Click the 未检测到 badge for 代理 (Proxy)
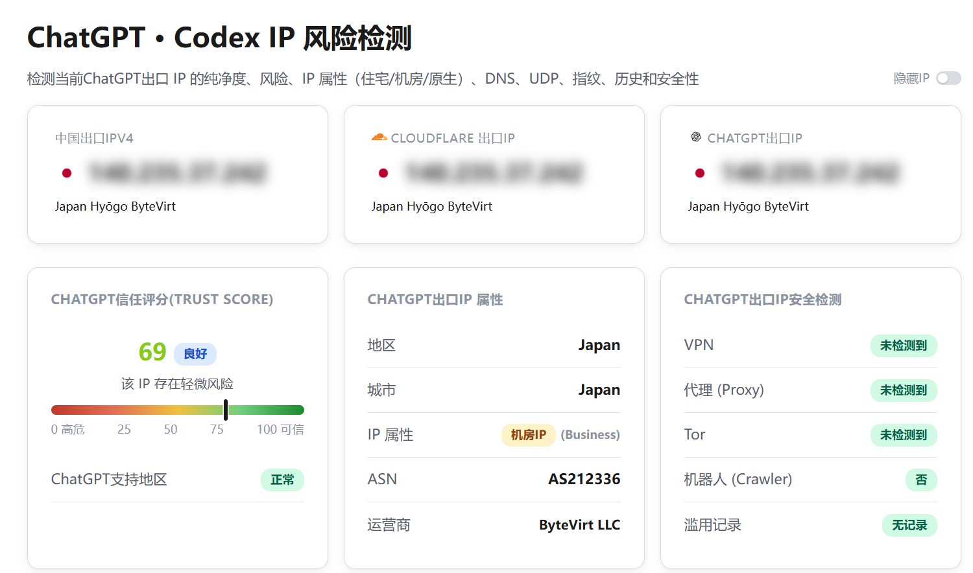The height and width of the screenshot is (573, 973). [904, 390]
